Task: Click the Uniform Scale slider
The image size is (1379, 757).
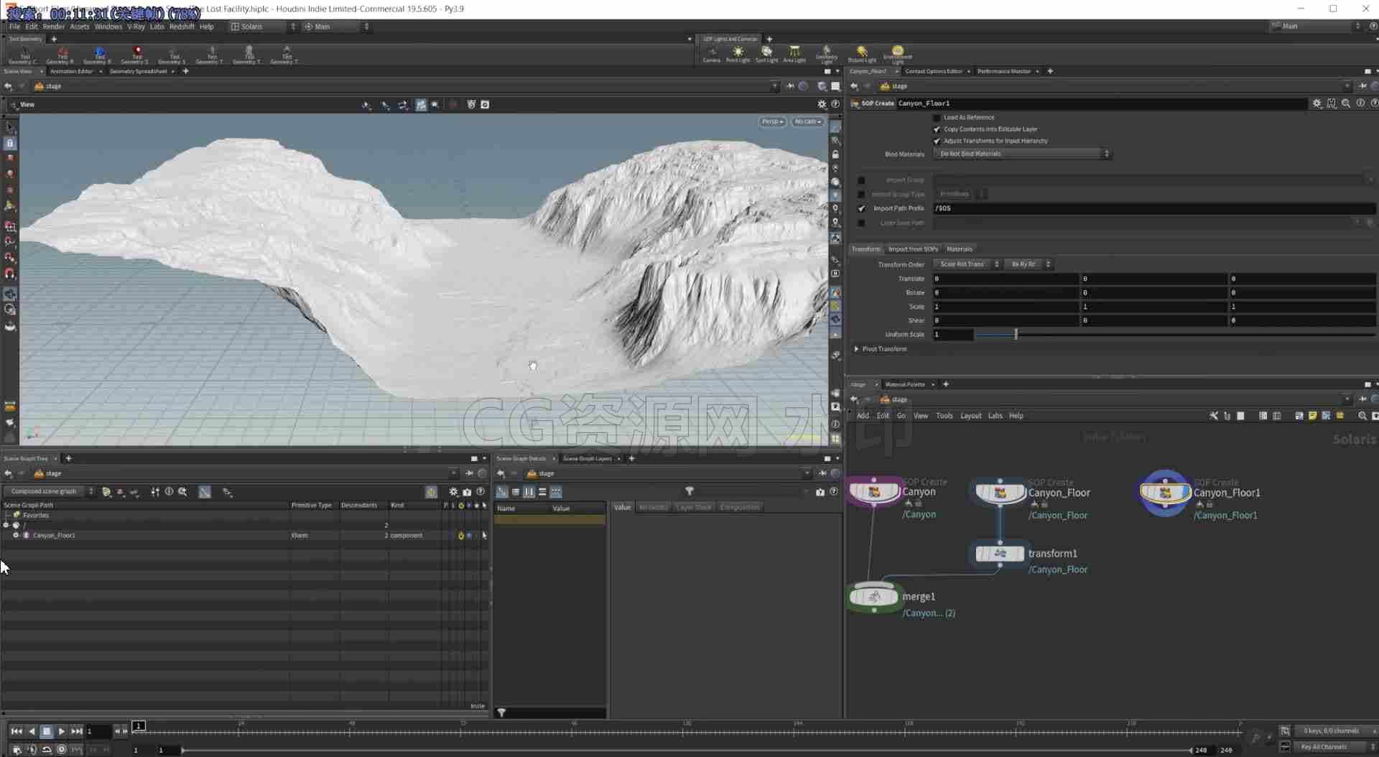Action: [x=1175, y=335]
